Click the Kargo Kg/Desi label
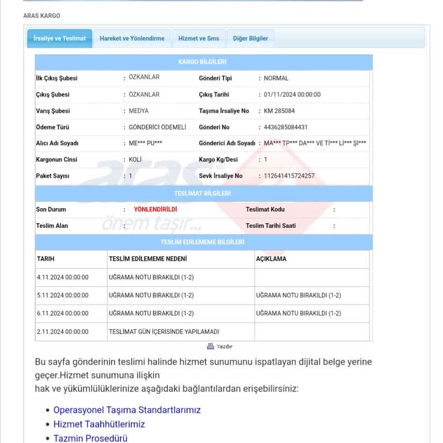Image resolution: width=443 pixels, height=443 pixels. point(218,160)
